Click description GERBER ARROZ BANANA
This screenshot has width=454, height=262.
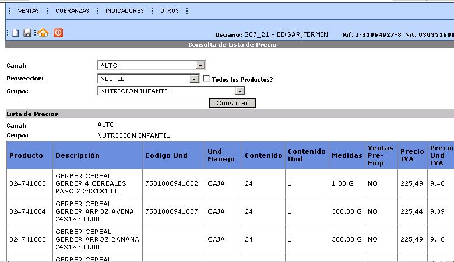pyautogui.click(x=97, y=239)
